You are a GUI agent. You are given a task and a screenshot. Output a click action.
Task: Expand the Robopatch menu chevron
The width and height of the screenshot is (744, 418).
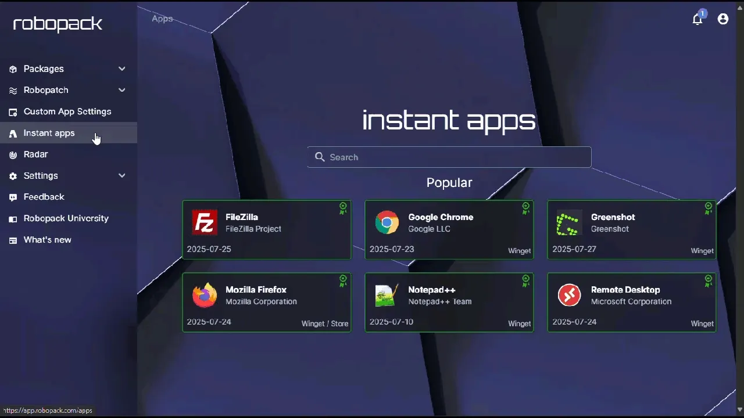coord(122,90)
